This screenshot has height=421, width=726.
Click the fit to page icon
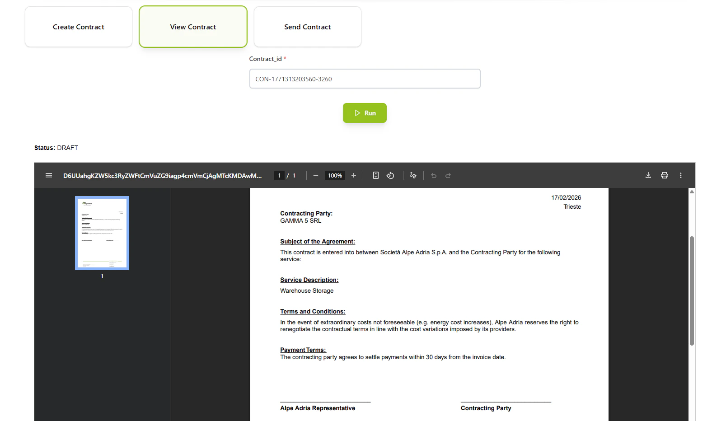(x=375, y=175)
